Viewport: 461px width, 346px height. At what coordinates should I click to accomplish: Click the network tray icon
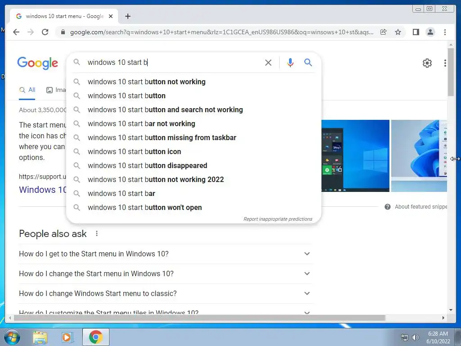405,337
